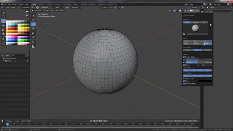
Task: Click the pan hand icon in the image editor
Action: pyautogui.click(x=27, y=15)
